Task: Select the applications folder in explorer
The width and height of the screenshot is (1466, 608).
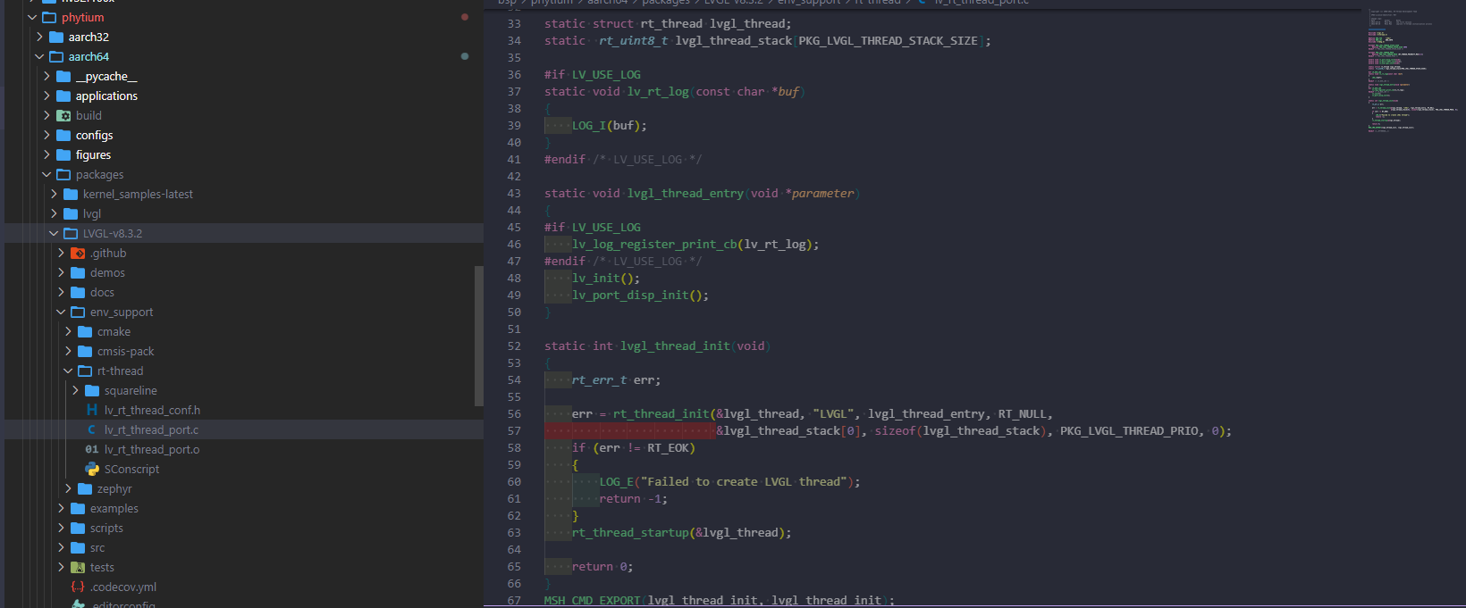Action: [x=106, y=96]
